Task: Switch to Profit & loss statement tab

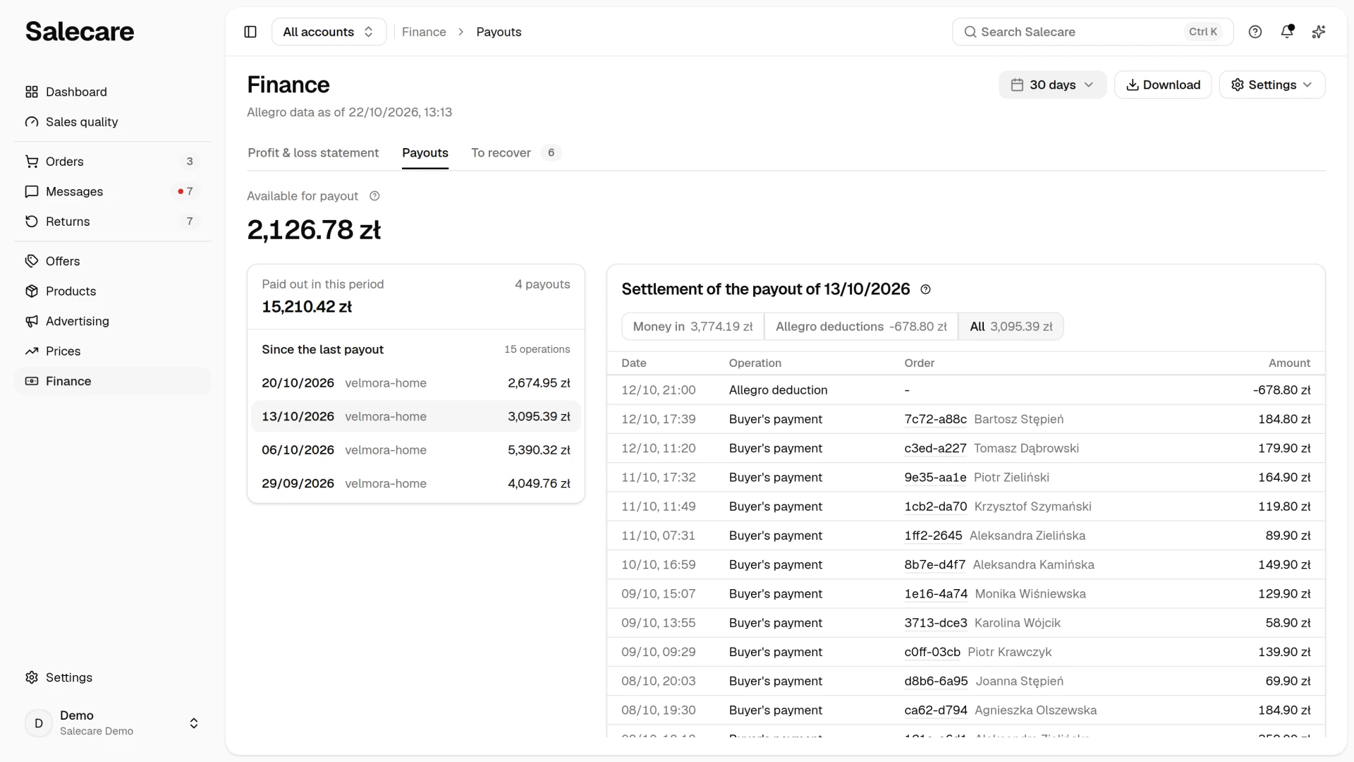Action: 313,153
